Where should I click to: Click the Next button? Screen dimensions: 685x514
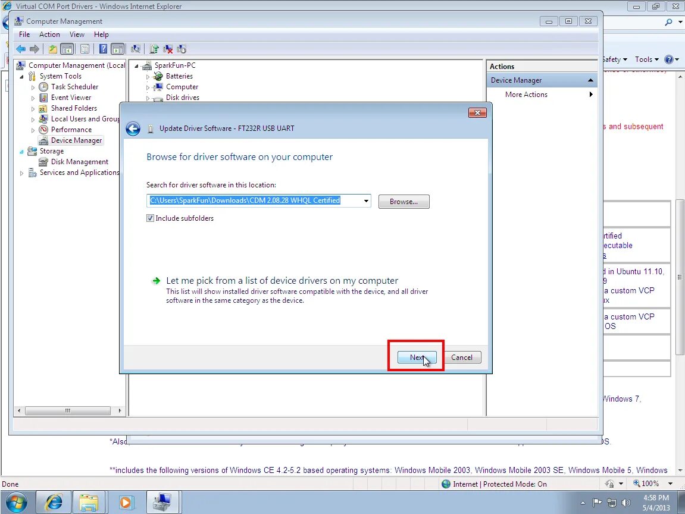pyautogui.click(x=417, y=357)
